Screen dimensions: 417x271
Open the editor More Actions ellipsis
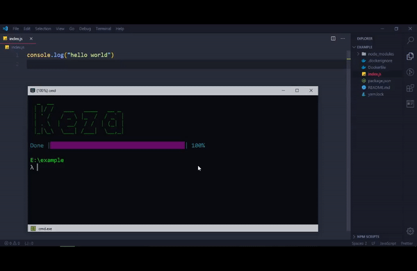pyautogui.click(x=343, y=38)
